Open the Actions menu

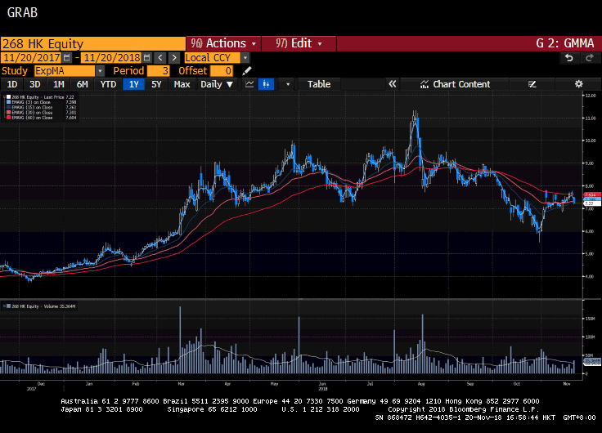point(223,43)
